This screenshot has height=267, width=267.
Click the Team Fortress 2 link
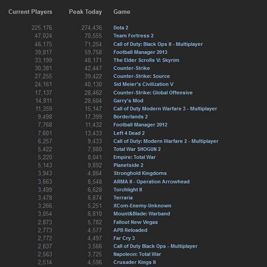[133, 36]
